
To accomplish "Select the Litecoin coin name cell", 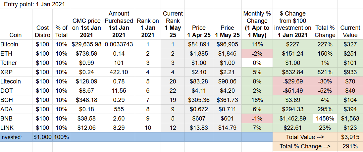I will coord(16,81).
